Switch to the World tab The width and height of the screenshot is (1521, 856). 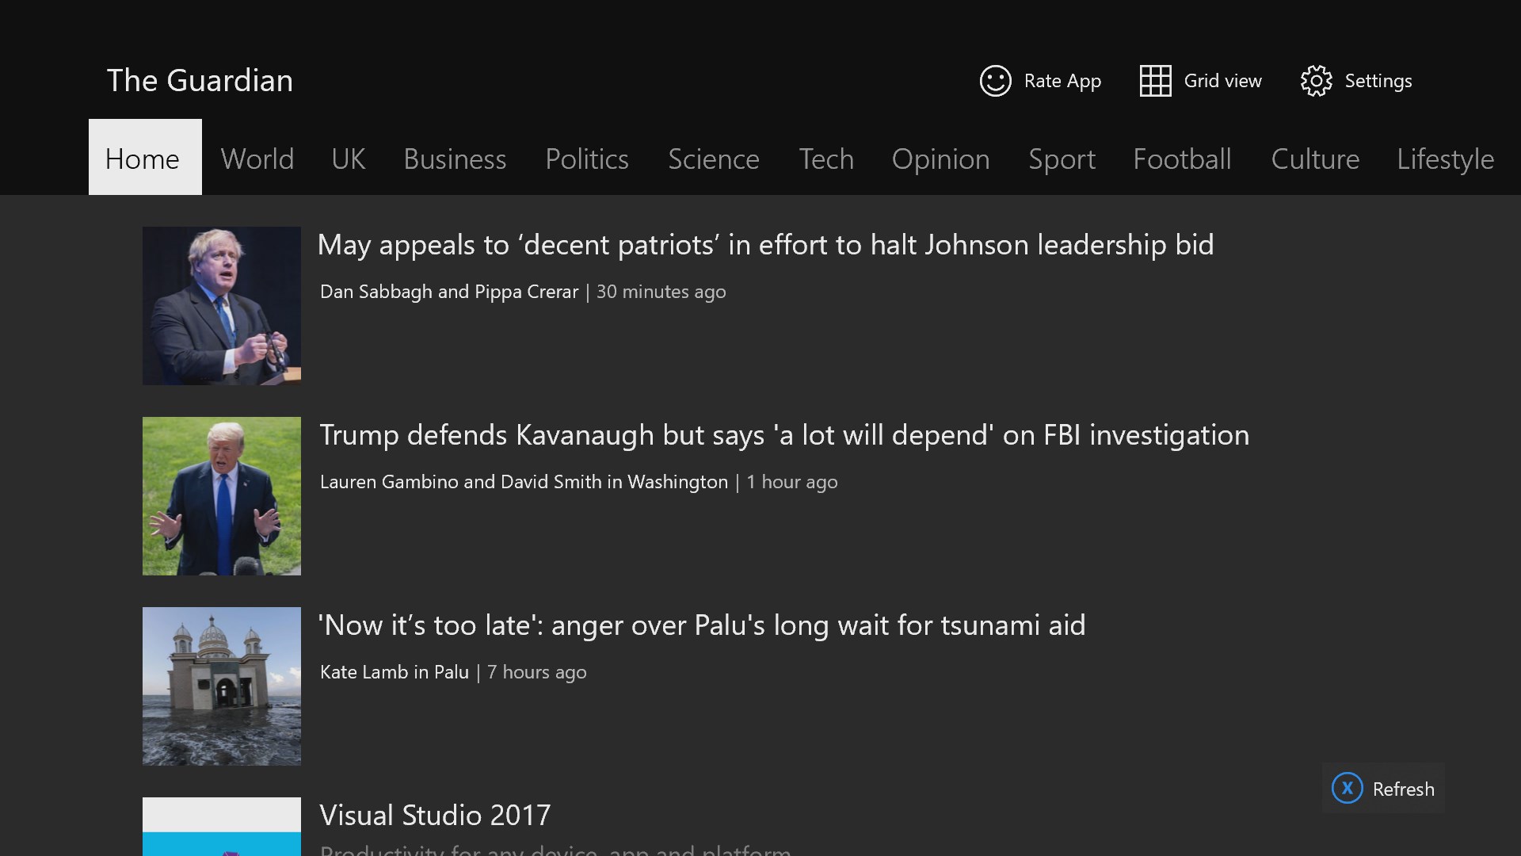(x=257, y=159)
